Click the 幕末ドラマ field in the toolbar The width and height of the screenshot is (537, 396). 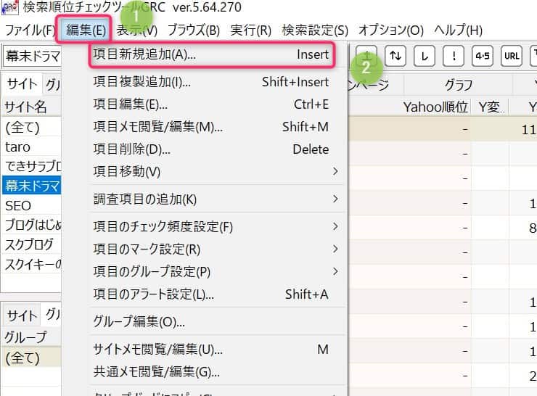point(33,56)
